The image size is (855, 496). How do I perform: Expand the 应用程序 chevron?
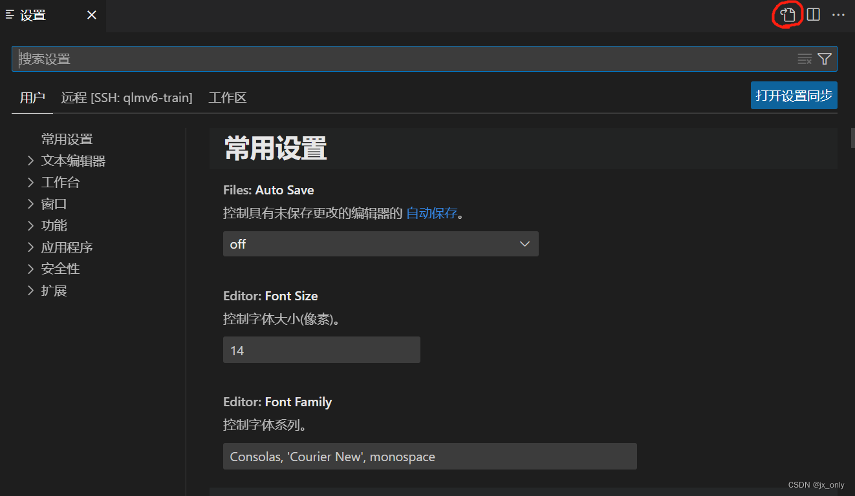[x=30, y=247]
